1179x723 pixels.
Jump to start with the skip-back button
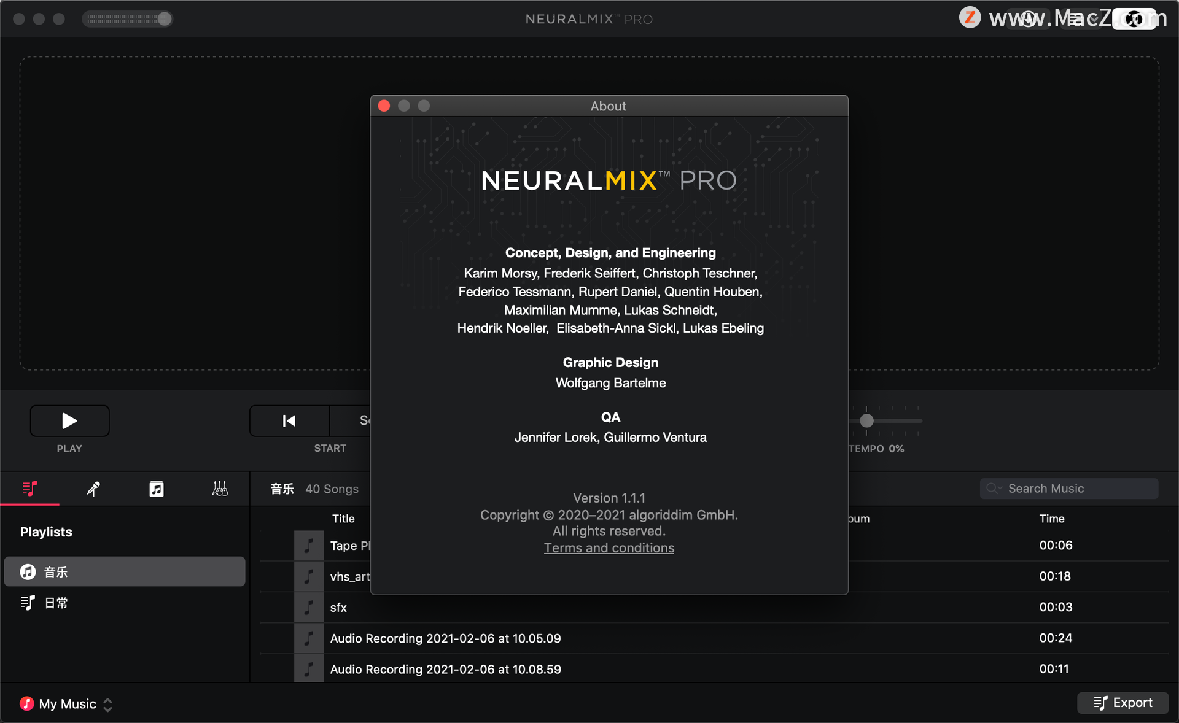(289, 420)
